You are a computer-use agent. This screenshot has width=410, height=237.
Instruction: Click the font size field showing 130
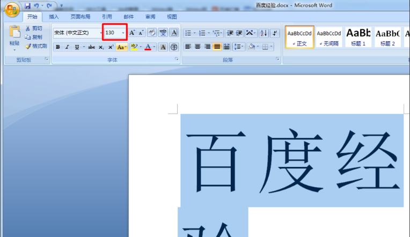(113, 33)
